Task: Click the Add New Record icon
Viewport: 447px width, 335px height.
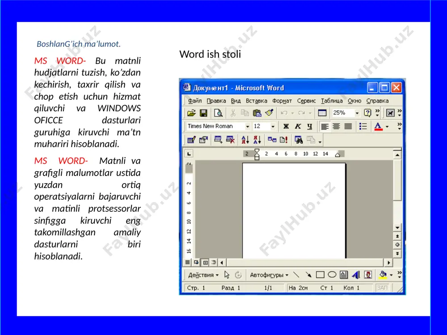Action: [219, 140]
